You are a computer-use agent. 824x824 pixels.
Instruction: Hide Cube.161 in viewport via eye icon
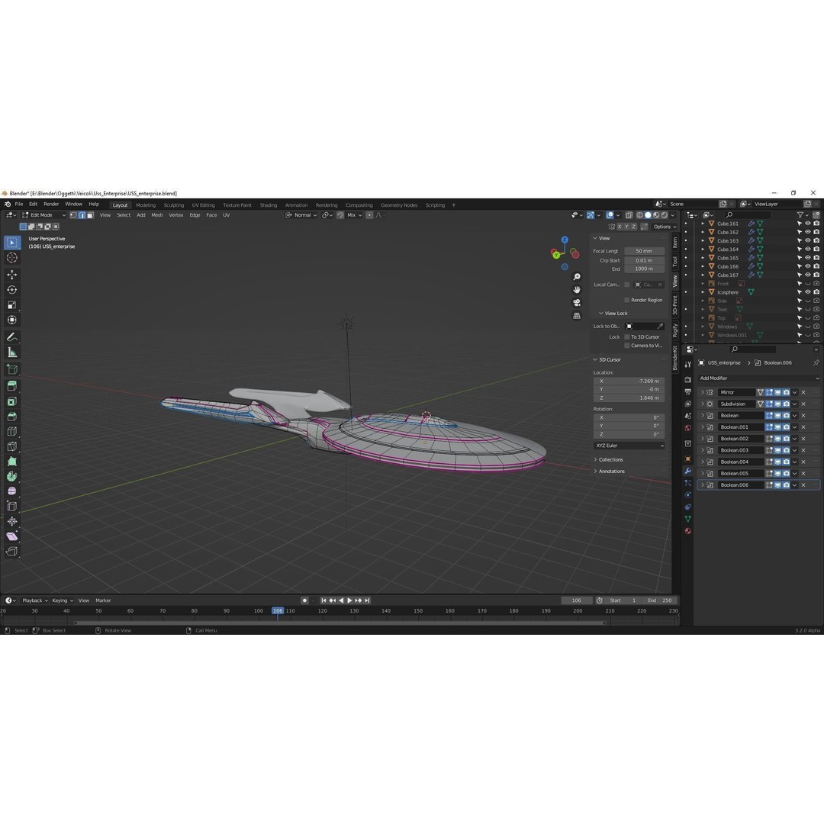[x=808, y=224]
